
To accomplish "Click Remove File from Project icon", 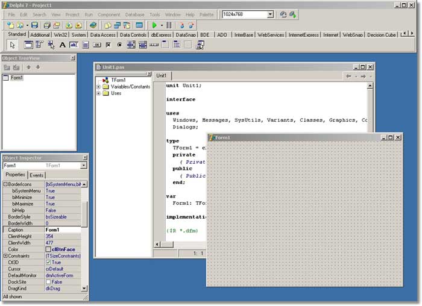I will [x=78, y=25].
